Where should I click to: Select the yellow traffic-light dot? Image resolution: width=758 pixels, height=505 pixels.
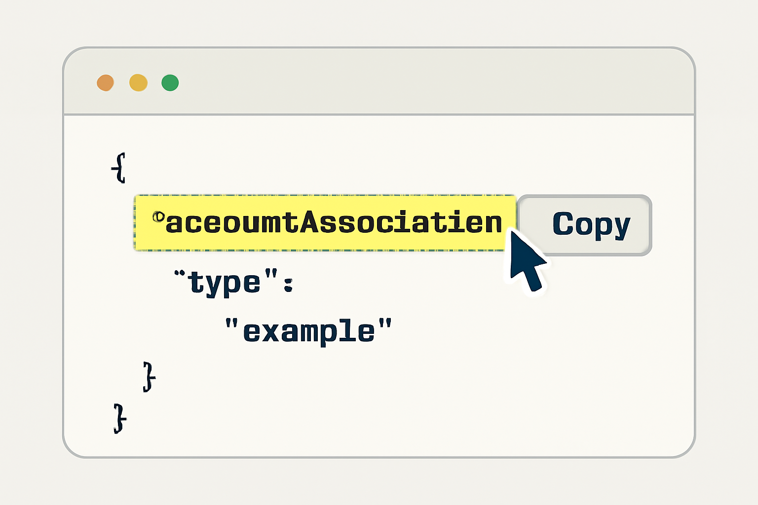pyautogui.click(x=138, y=82)
